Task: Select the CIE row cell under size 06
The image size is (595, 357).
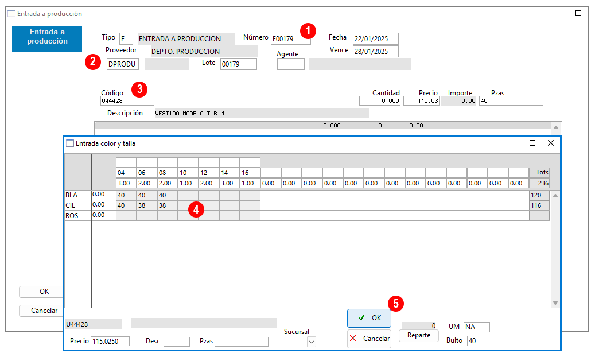Action: tap(147, 205)
